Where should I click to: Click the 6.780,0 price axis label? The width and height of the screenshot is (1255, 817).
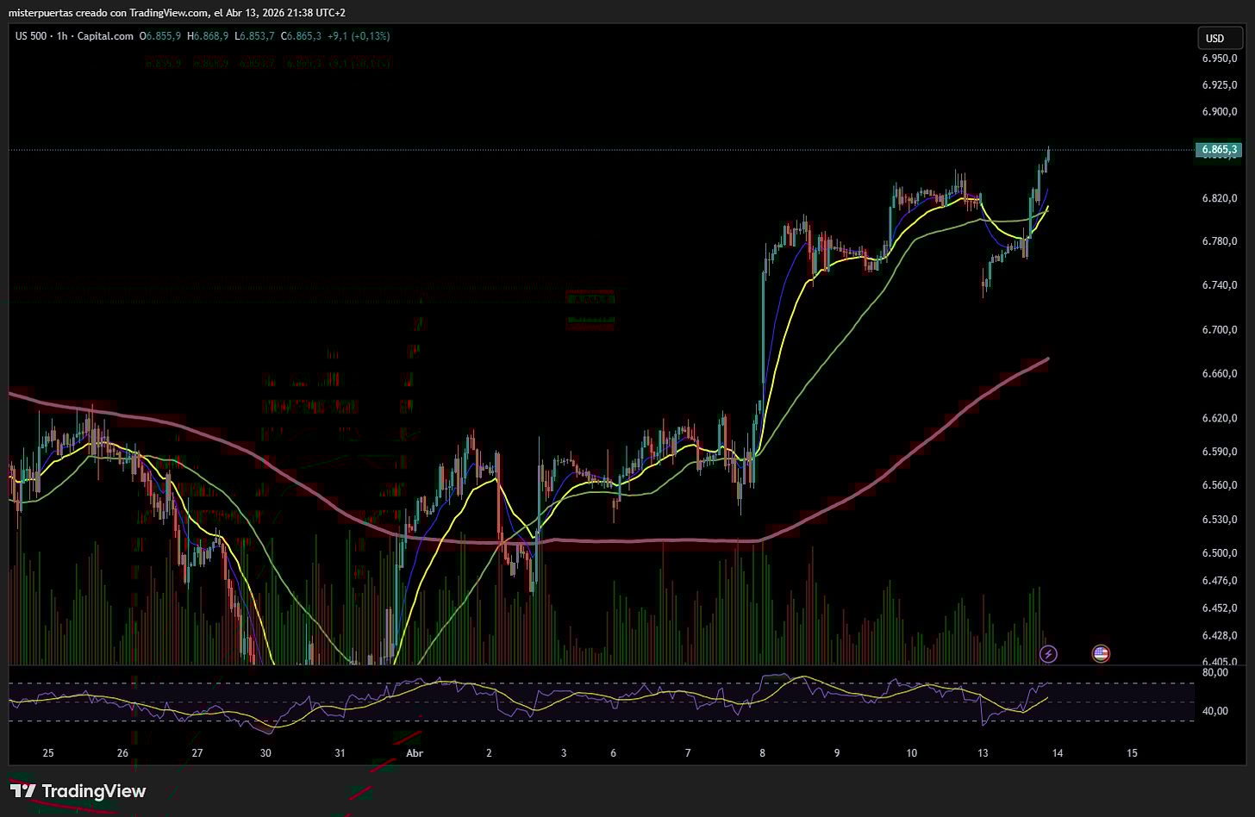pos(1220,241)
